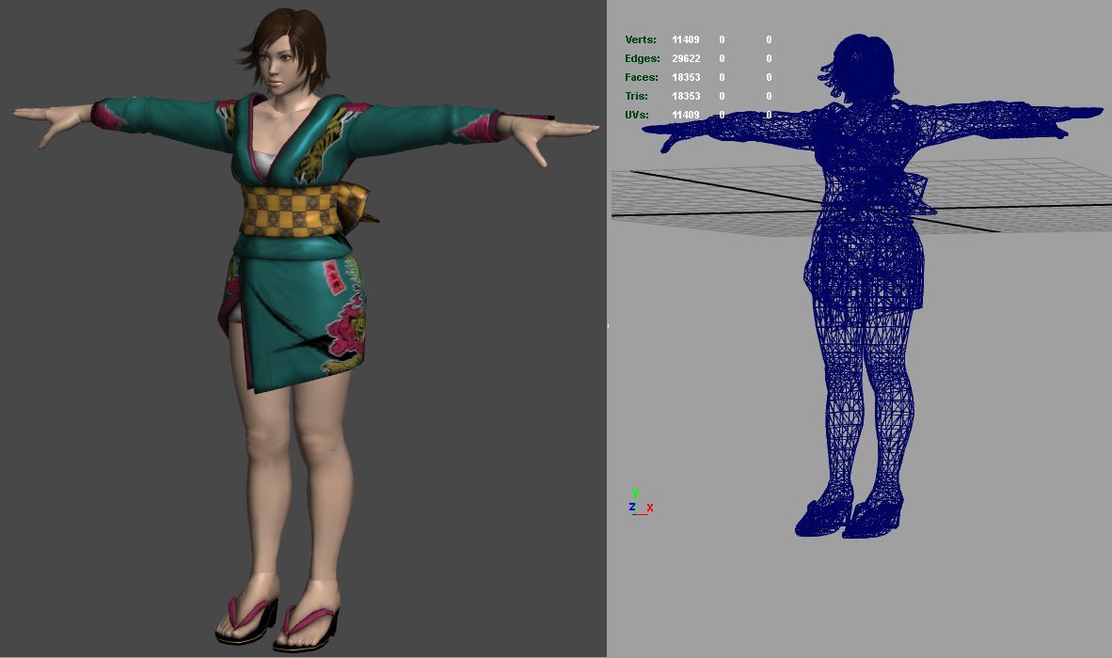
Task: Select the yellow checkered obi belt
Action: [292, 210]
